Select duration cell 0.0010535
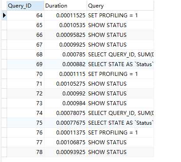The height and width of the screenshot is (162, 181). tap(65, 25)
